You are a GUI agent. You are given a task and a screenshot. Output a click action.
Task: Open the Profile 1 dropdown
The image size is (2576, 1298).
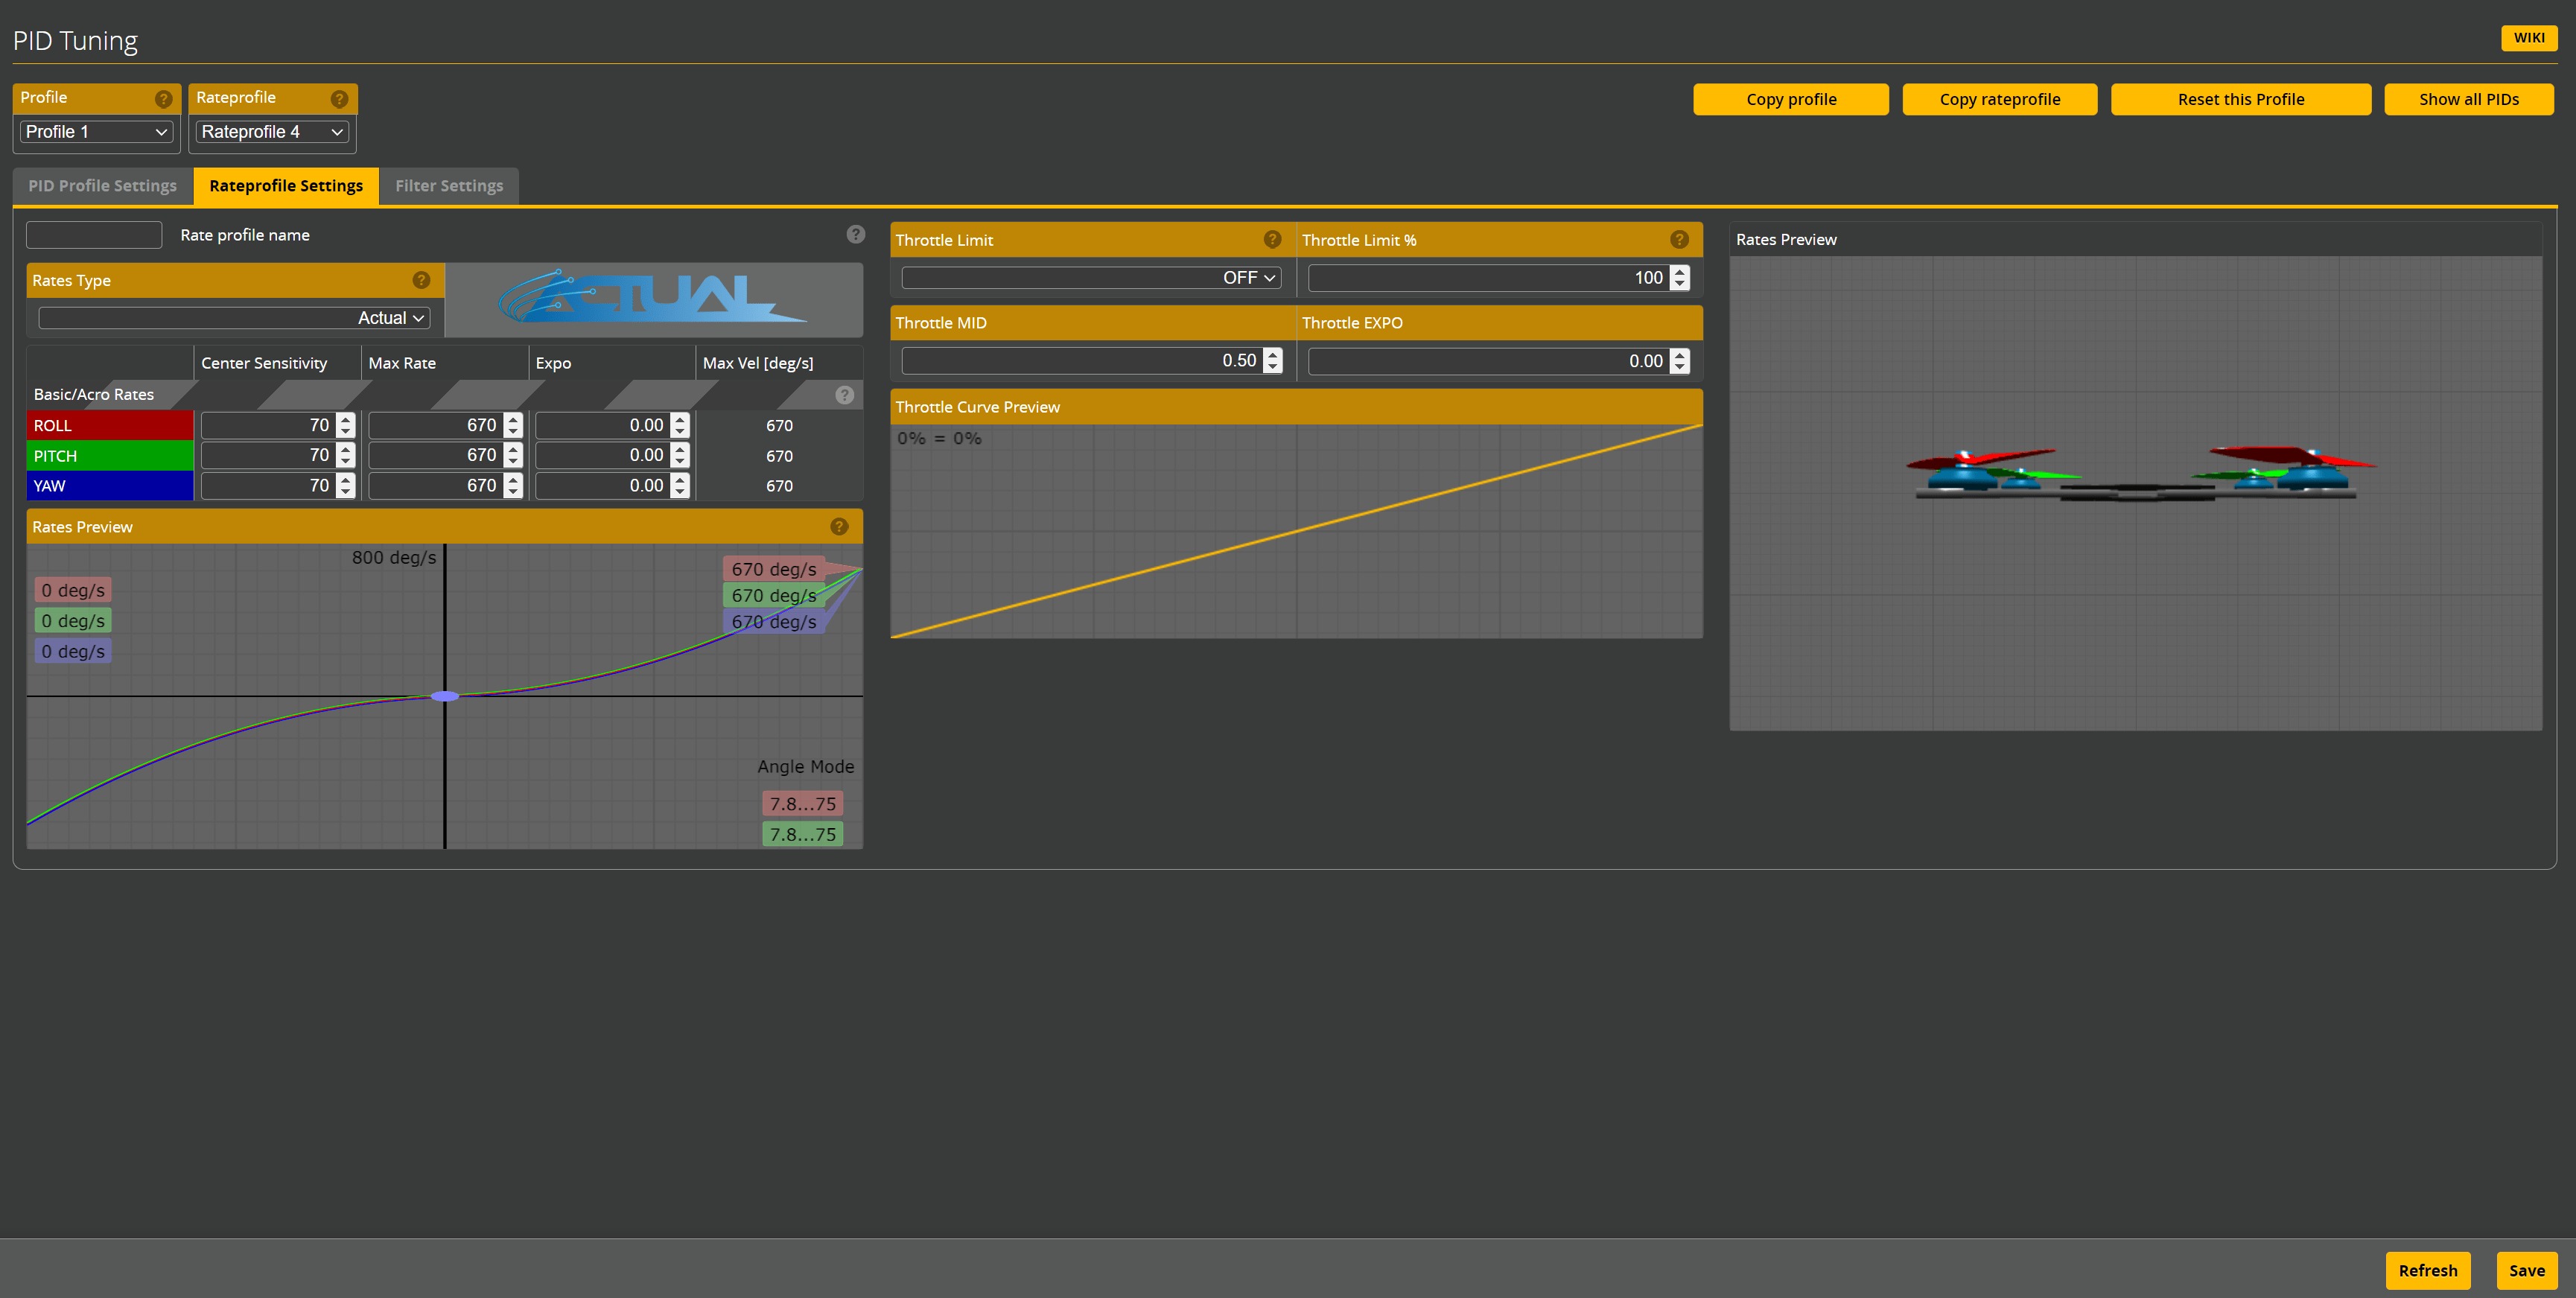pyautogui.click(x=96, y=131)
